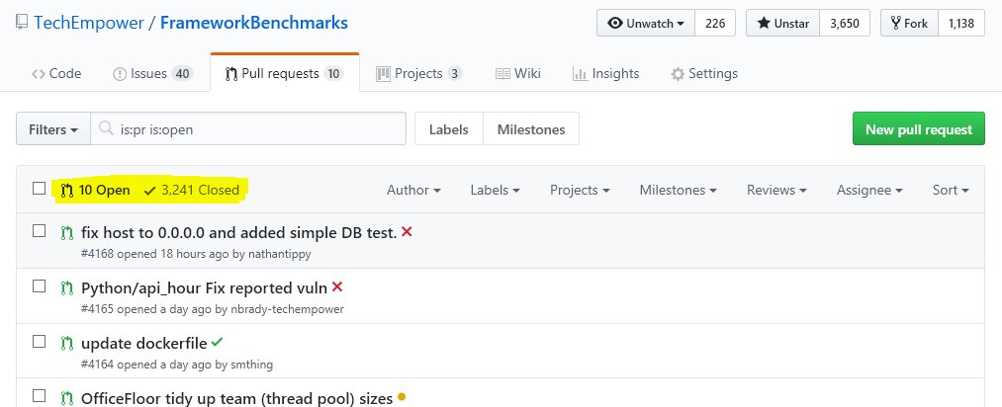Viewport: 1002px width, 407px height.
Task: Click the red X status on Python/api_hour PR
Action: (337, 287)
